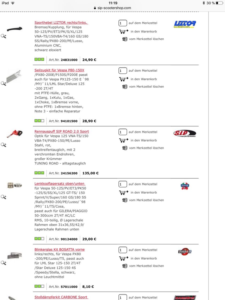Viewport: 225px width, 300px height.
Task: Click cart icon for Lenkkopflagersatz item
Action: point(123,192)
